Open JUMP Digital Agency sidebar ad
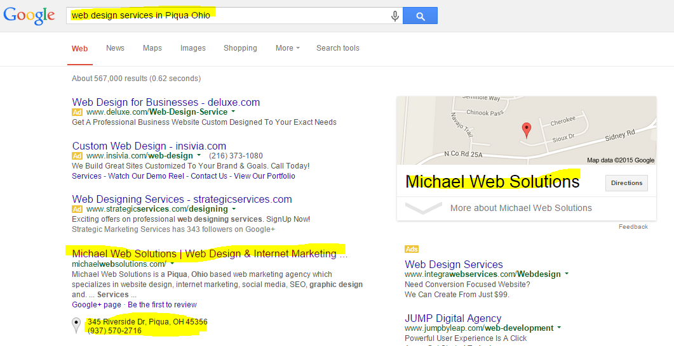 point(453,319)
